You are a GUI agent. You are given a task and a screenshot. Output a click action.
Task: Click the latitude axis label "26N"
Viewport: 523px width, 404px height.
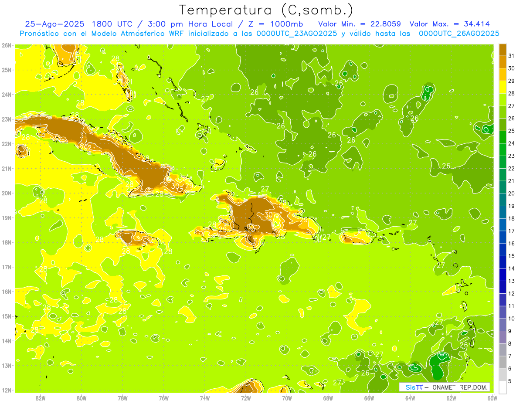coord(7,45)
